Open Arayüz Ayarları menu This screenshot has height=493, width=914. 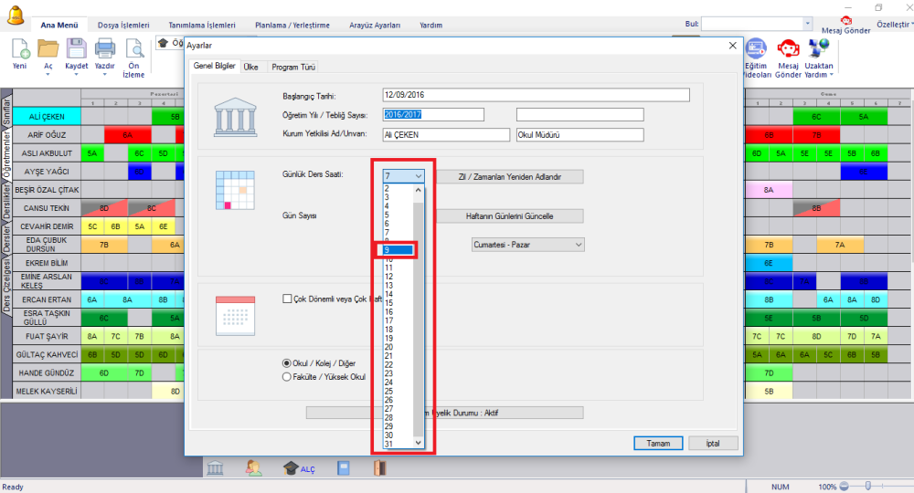374,25
